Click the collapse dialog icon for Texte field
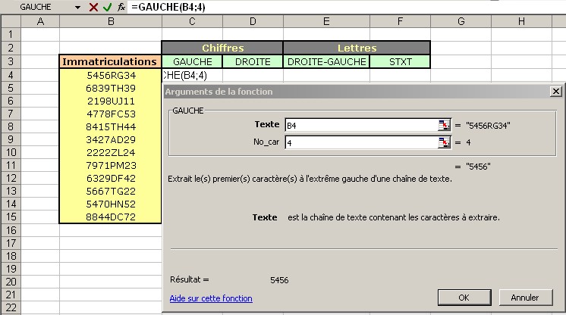The width and height of the screenshot is (566, 315). pos(444,125)
